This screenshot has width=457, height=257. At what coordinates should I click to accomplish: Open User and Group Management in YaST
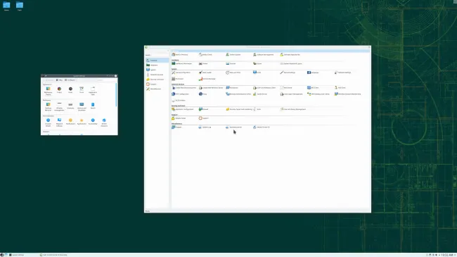click(293, 109)
